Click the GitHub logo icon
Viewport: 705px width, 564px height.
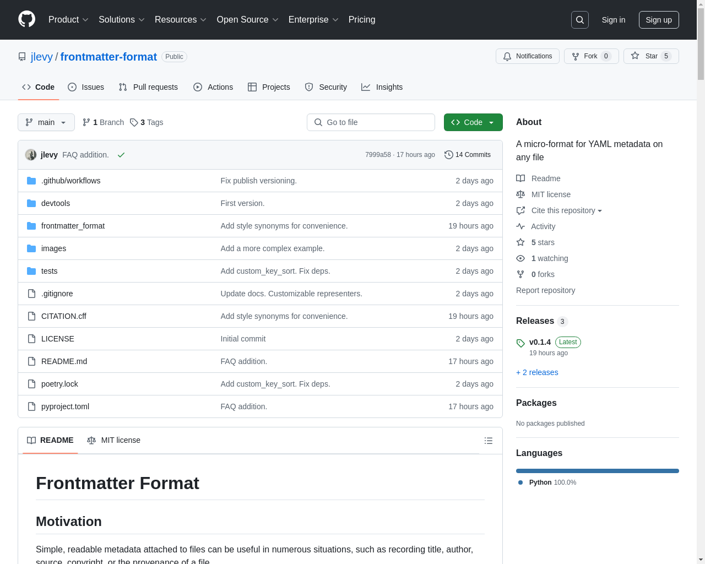coord(26,19)
